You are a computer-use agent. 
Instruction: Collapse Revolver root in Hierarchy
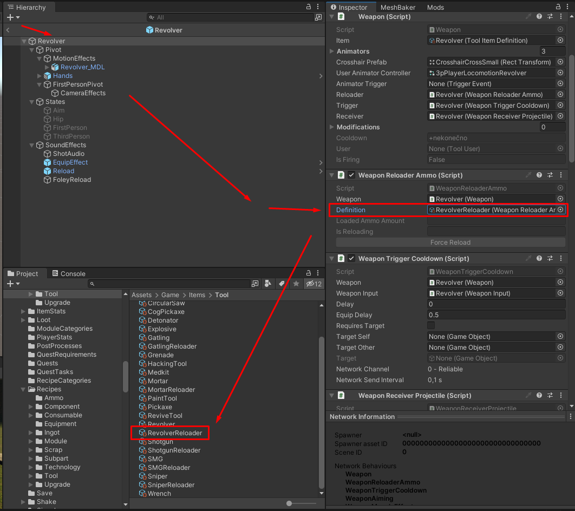(x=24, y=42)
